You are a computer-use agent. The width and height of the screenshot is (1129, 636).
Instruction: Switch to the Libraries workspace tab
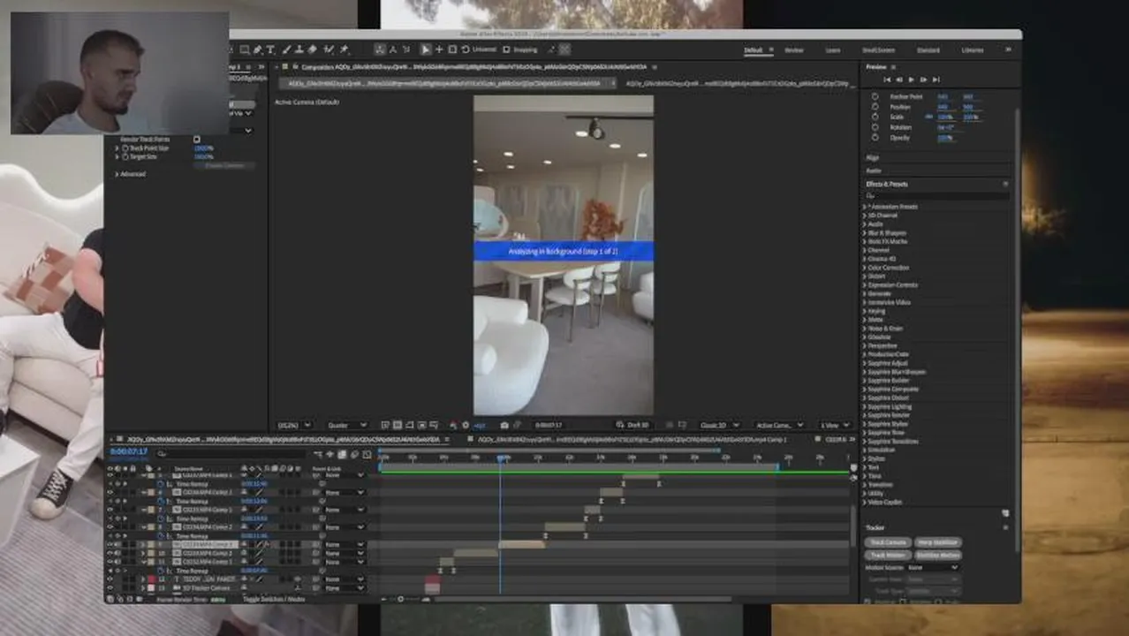pos(973,50)
